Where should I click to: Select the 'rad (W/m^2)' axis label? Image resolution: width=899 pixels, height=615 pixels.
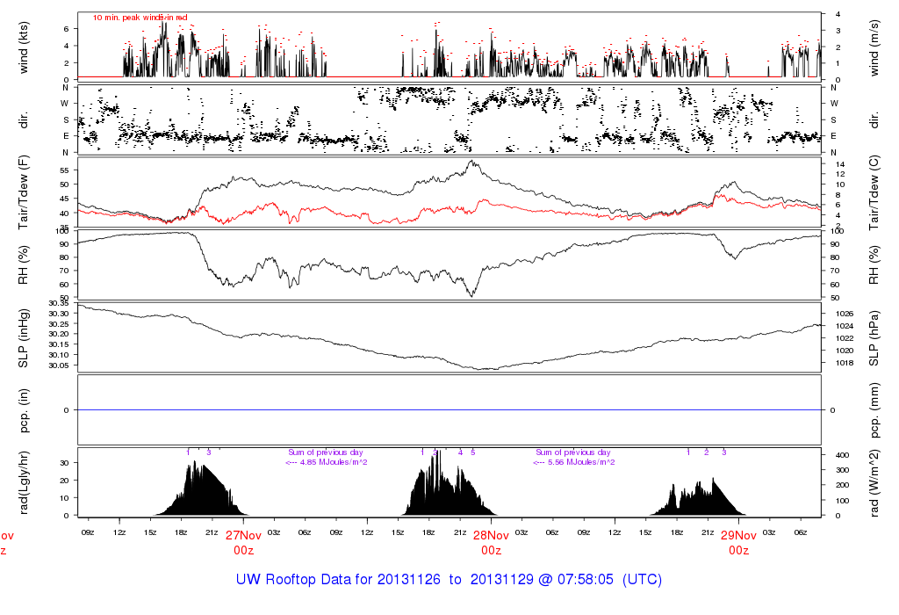click(874, 483)
